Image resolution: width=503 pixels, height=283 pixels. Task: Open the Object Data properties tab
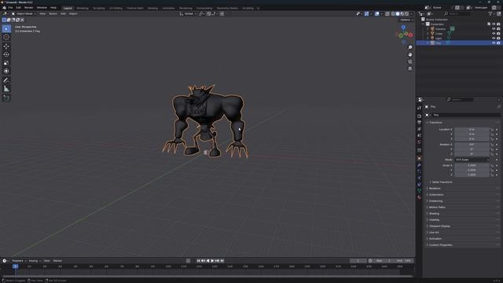point(419,190)
